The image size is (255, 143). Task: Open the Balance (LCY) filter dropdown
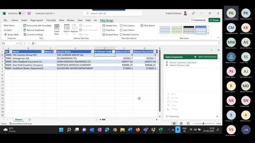131,52
